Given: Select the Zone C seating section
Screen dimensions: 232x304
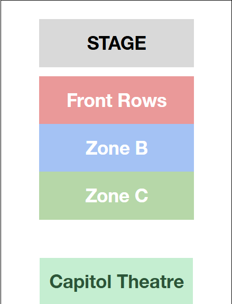Looking at the screenshot, I should click(116, 195).
